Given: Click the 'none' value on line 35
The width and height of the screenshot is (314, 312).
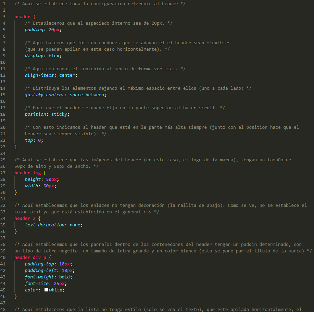Looking at the screenshot, I should [x=75, y=225].
